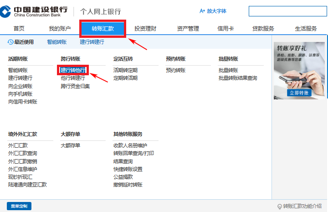This screenshot has height=212, width=328.
Task: Click 预约转账 link under 预约转账 heading
Action: 176,70
